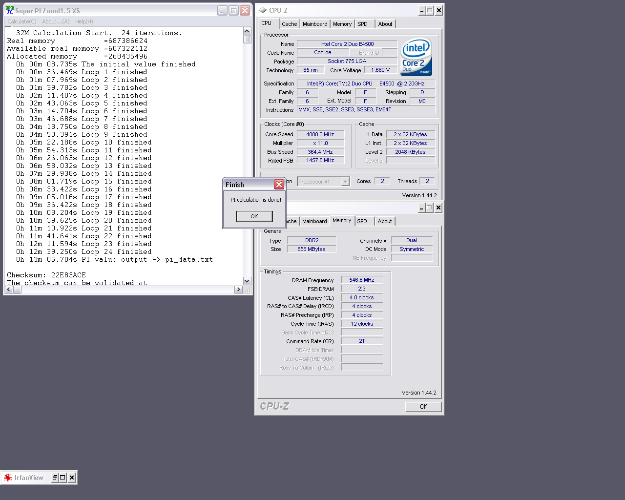Click the processor name Intel Core 2 Duo E4500
625x500 pixels.
tap(347, 44)
